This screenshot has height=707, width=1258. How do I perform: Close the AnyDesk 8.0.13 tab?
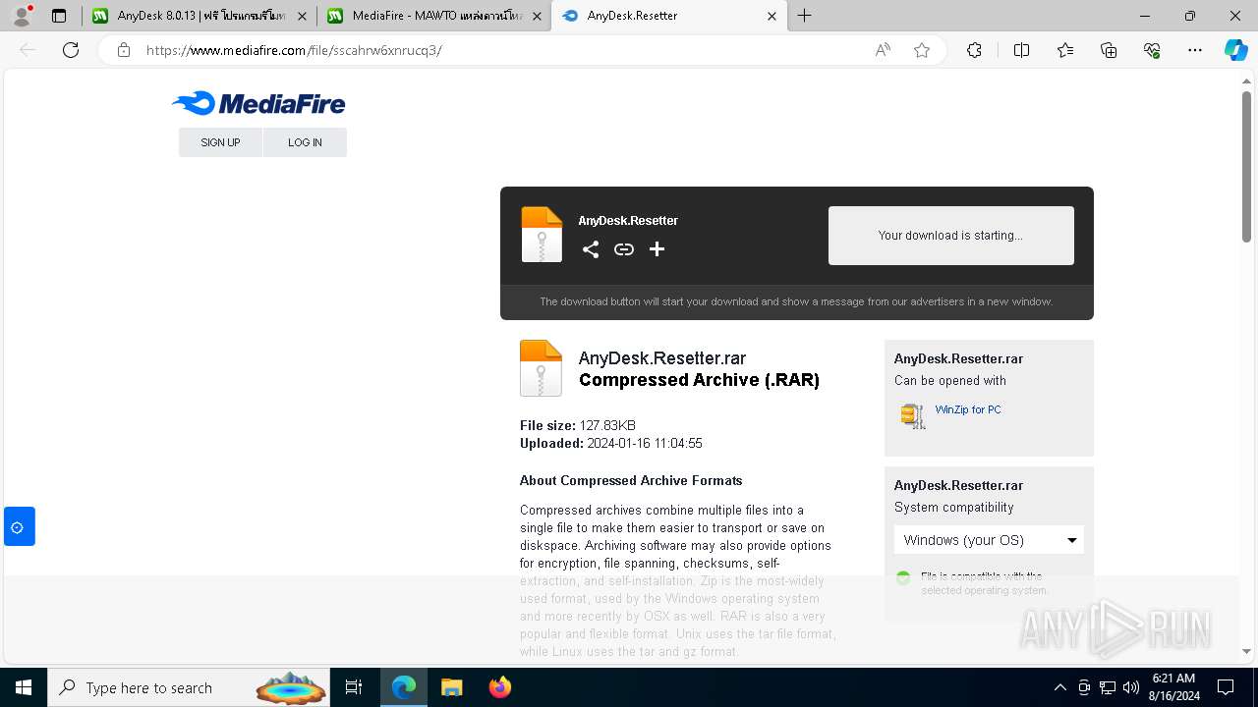click(302, 16)
